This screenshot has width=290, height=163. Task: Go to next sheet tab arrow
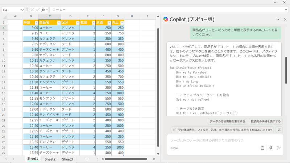point(13,159)
